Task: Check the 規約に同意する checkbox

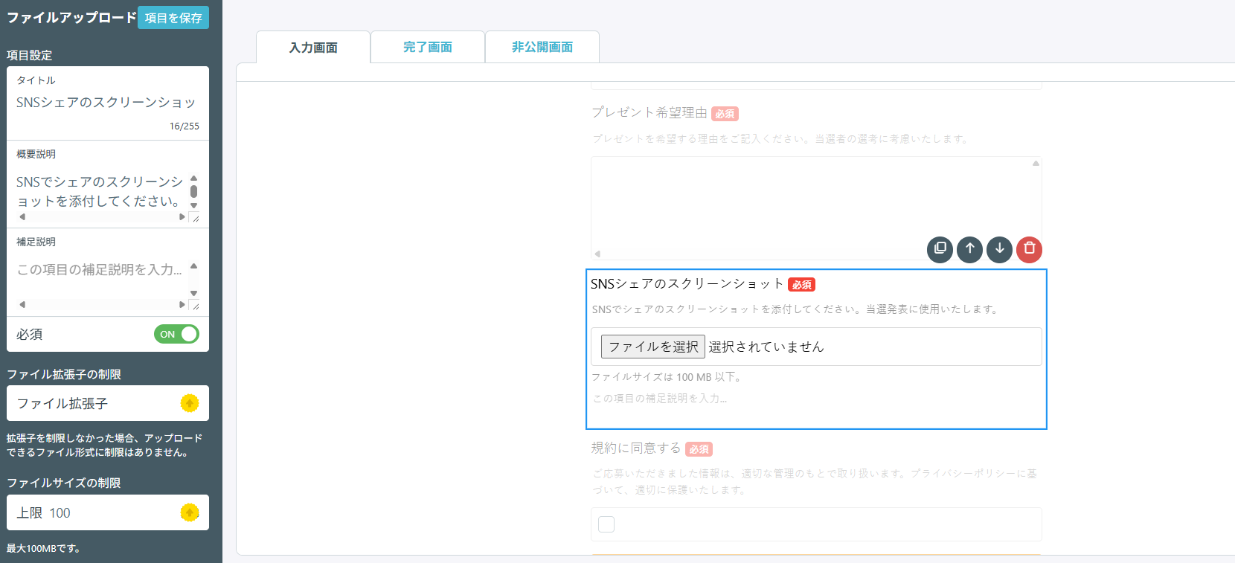Action: (606, 524)
